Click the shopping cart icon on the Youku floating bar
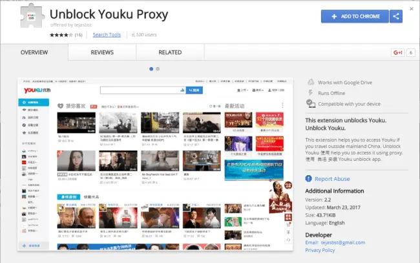Screen dimensions: 420x263 pyautogui.click(x=288, y=225)
